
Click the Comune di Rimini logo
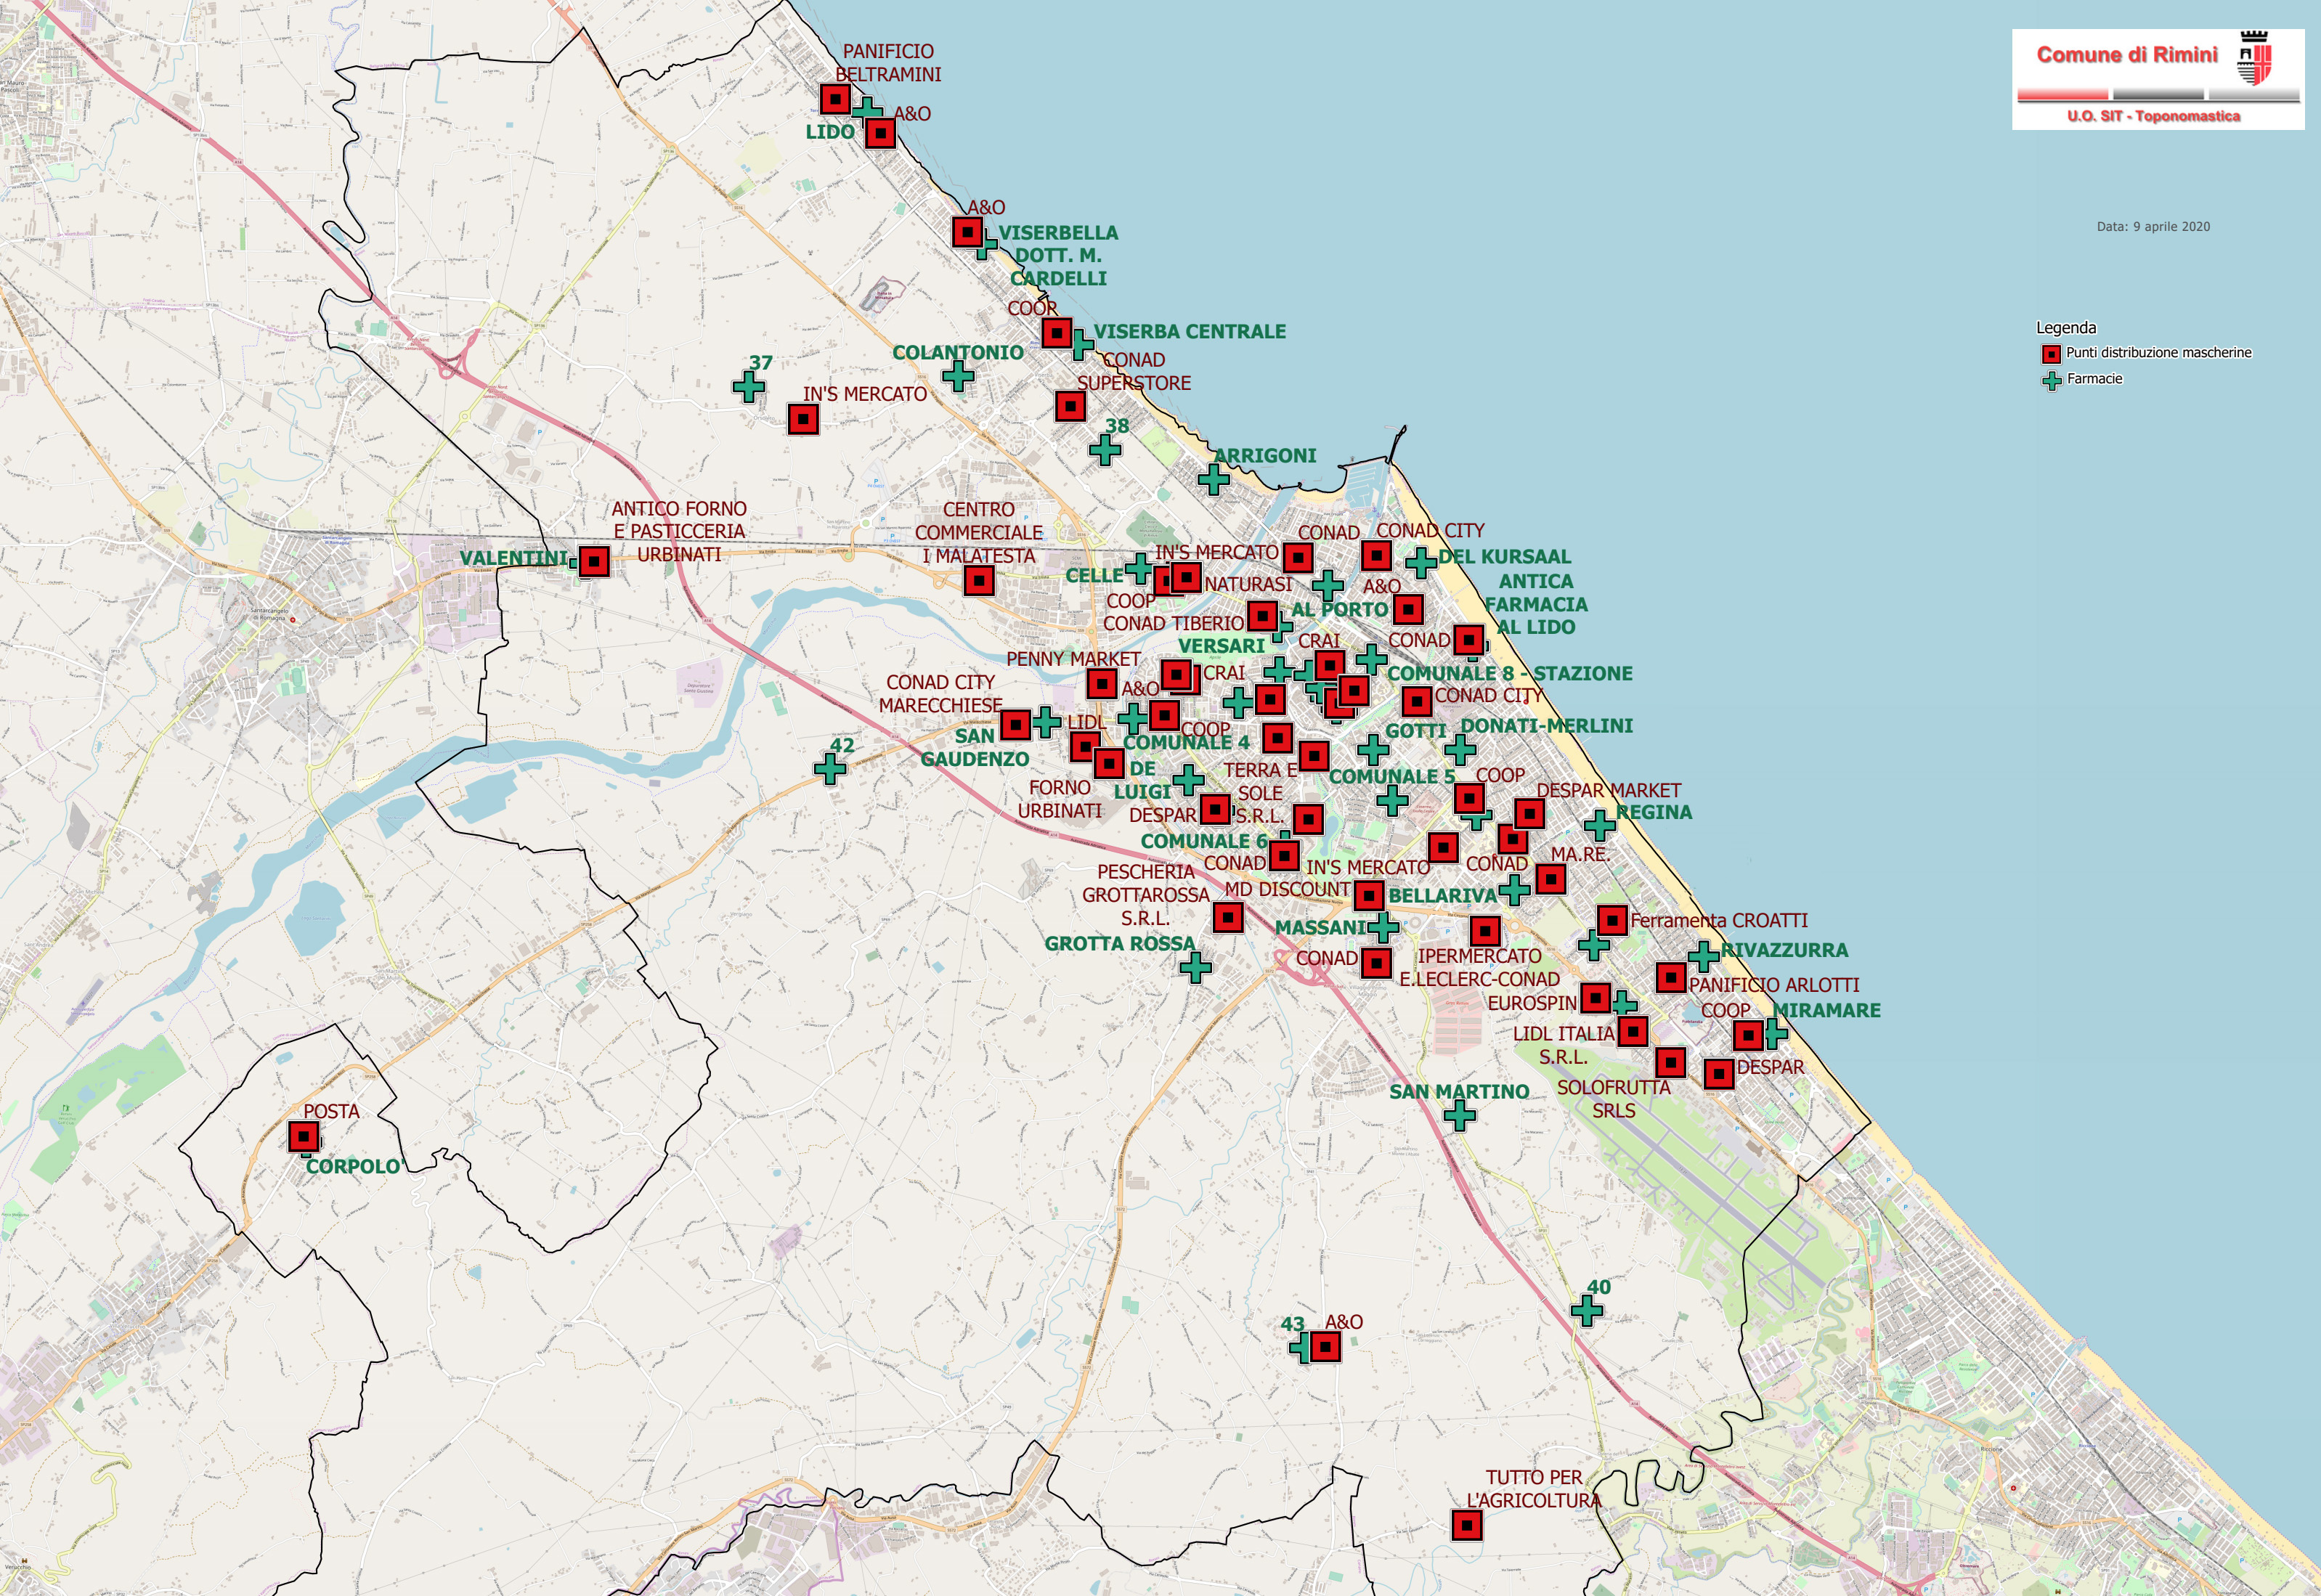(2158, 79)
